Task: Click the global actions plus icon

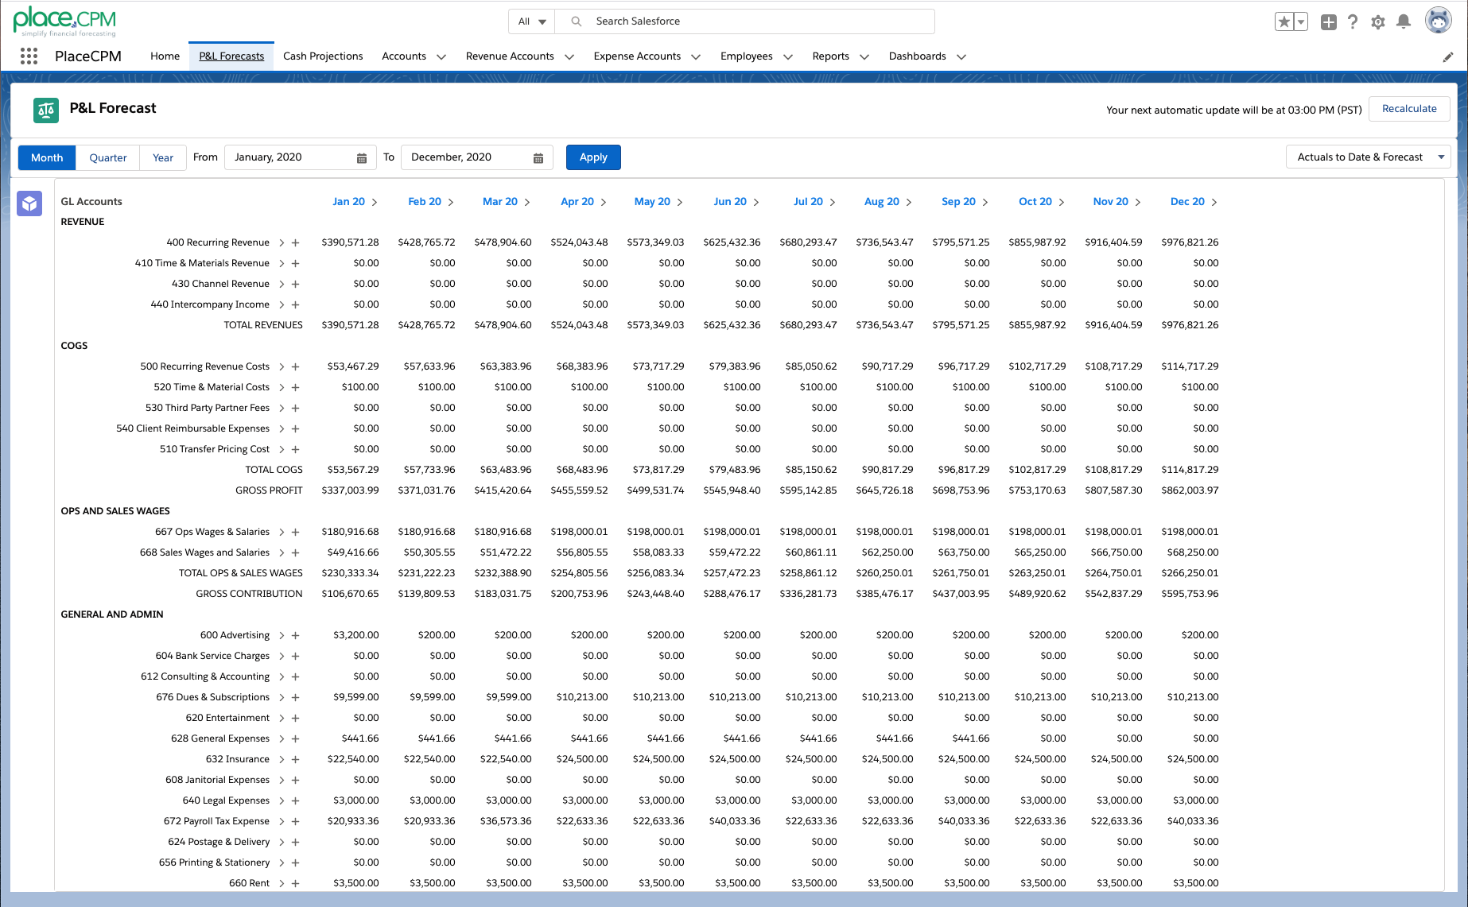Action: [x=1328, y=22]
